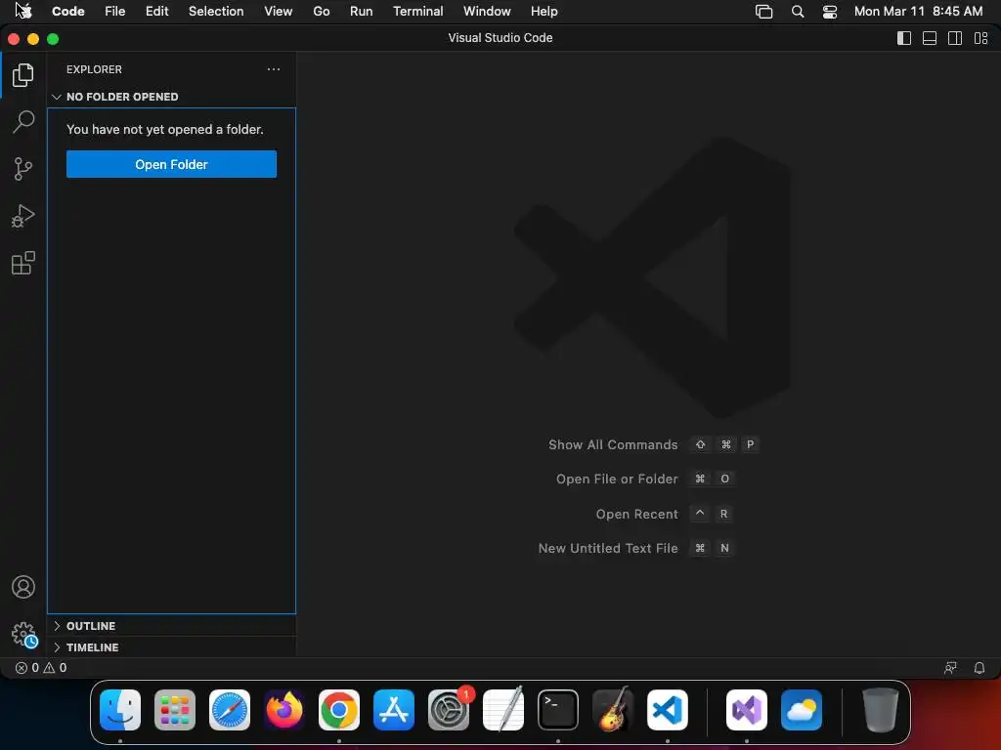Click the errors and warnings status indicator
This screenshot has width=1001, height=750.
(41, 668)
